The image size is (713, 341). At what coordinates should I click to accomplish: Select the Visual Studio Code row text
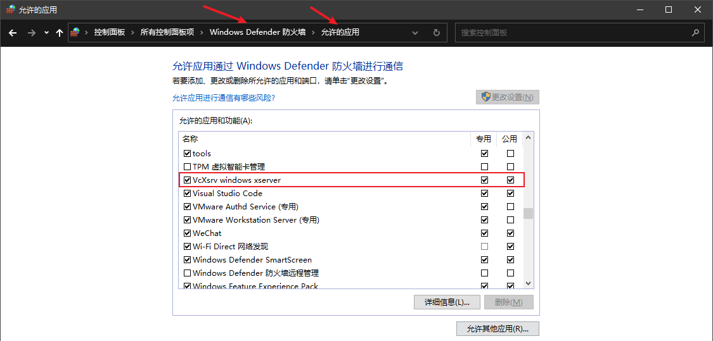pyautogui.click(x=228, y=194)
